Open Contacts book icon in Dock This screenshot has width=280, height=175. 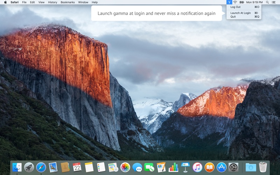click(65, 167)
